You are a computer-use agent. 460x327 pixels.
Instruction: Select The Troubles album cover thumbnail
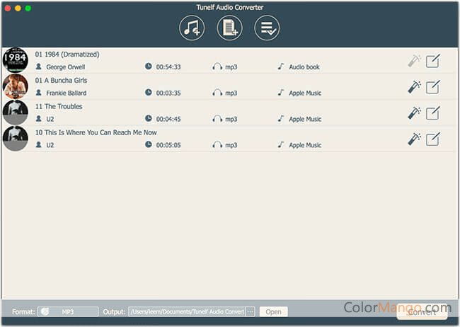16,113
